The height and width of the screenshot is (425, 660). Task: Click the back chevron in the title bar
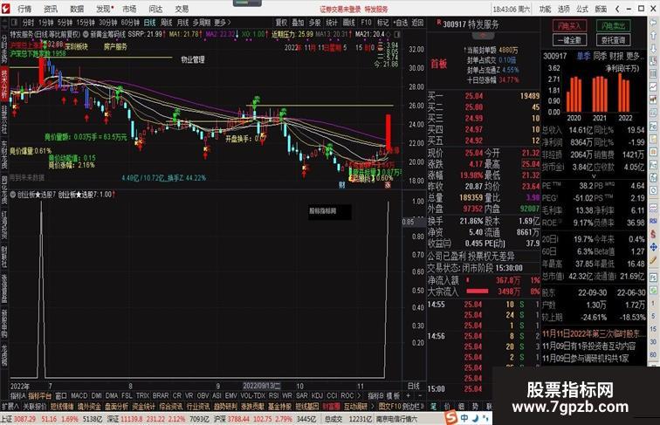coord(617,9)
